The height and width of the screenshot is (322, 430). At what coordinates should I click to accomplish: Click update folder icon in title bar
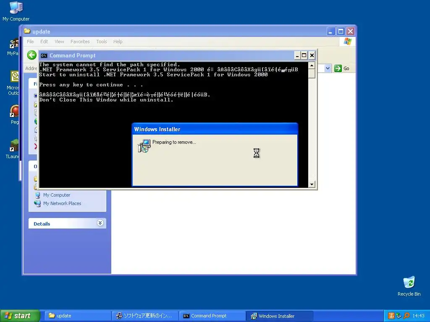click(x=27, y=31)
